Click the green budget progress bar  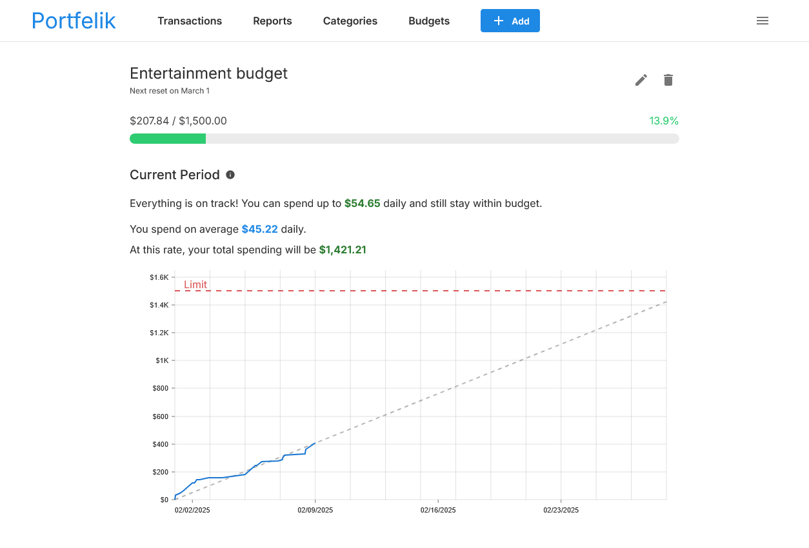(168, 139)
